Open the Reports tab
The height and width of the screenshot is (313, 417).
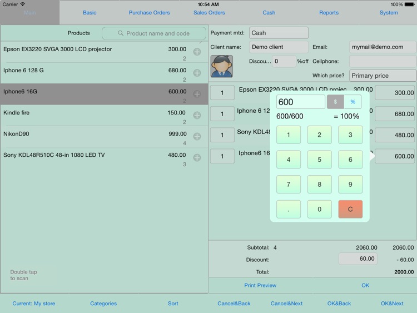click(329, 12)
